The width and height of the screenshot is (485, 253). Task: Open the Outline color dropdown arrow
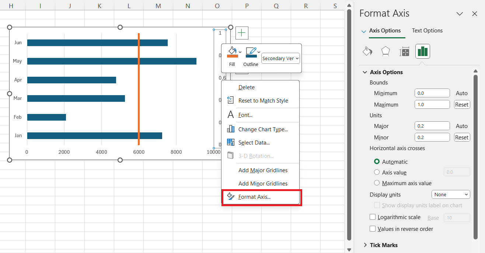click(x=259, y=52)
